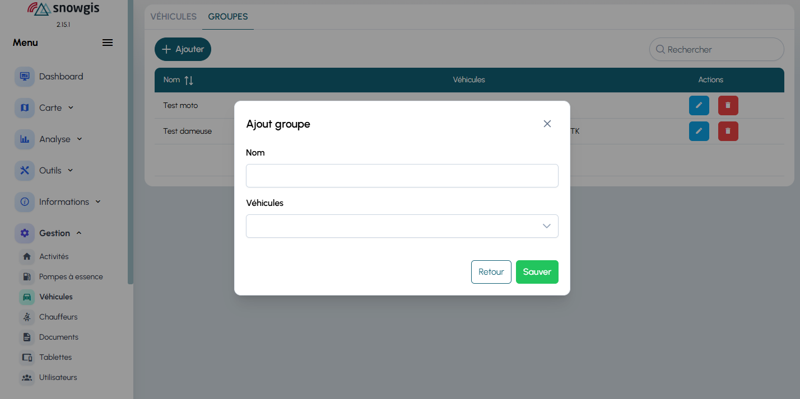This screenshot has height=399, width=800.
Task: Click the hamburger menu icon beside Menu
Action: tap(108, 43)
